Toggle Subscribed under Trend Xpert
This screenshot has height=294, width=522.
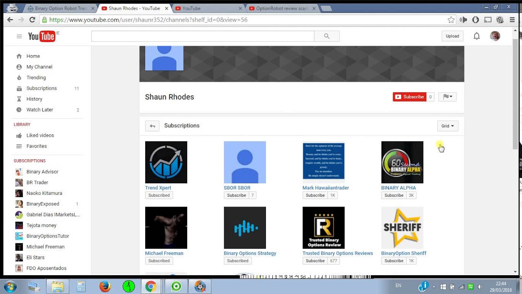pos(159,195)
